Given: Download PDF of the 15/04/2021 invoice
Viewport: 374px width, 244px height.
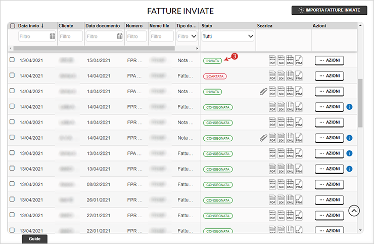Looking at the screenshot, I should 272,60.
